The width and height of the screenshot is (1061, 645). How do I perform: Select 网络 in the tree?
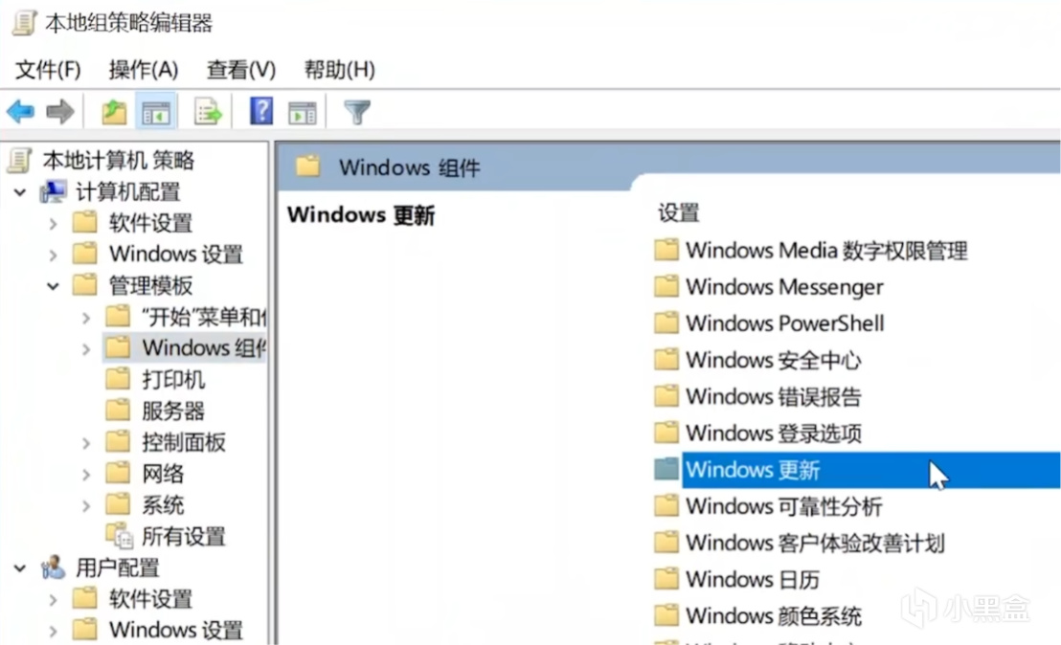[163, 474]
